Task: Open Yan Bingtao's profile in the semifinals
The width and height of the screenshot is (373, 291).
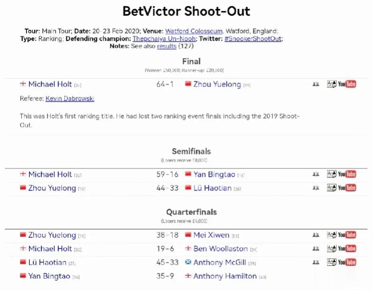Action: coord(214,174)
